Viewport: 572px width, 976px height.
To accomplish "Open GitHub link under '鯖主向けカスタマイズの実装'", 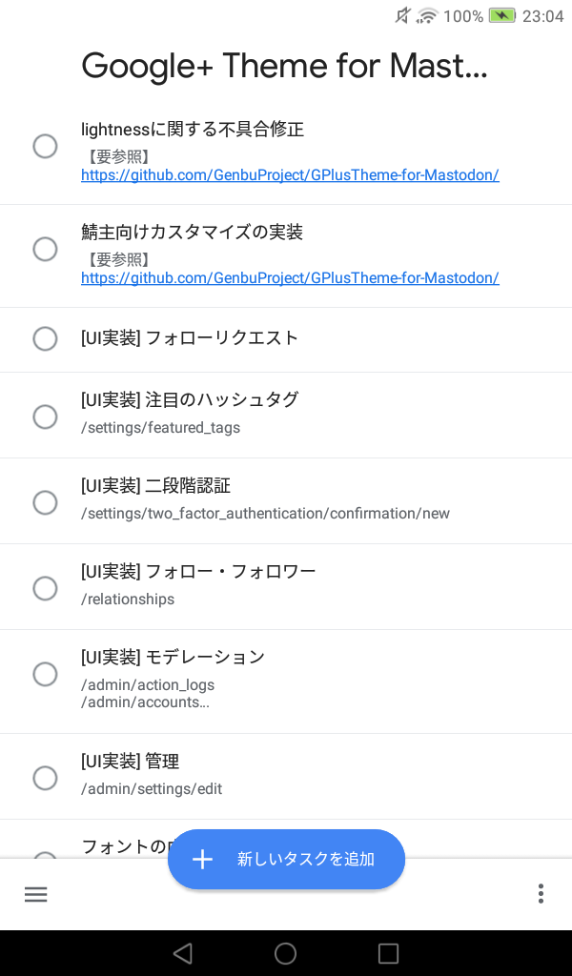I will point(290,278).
